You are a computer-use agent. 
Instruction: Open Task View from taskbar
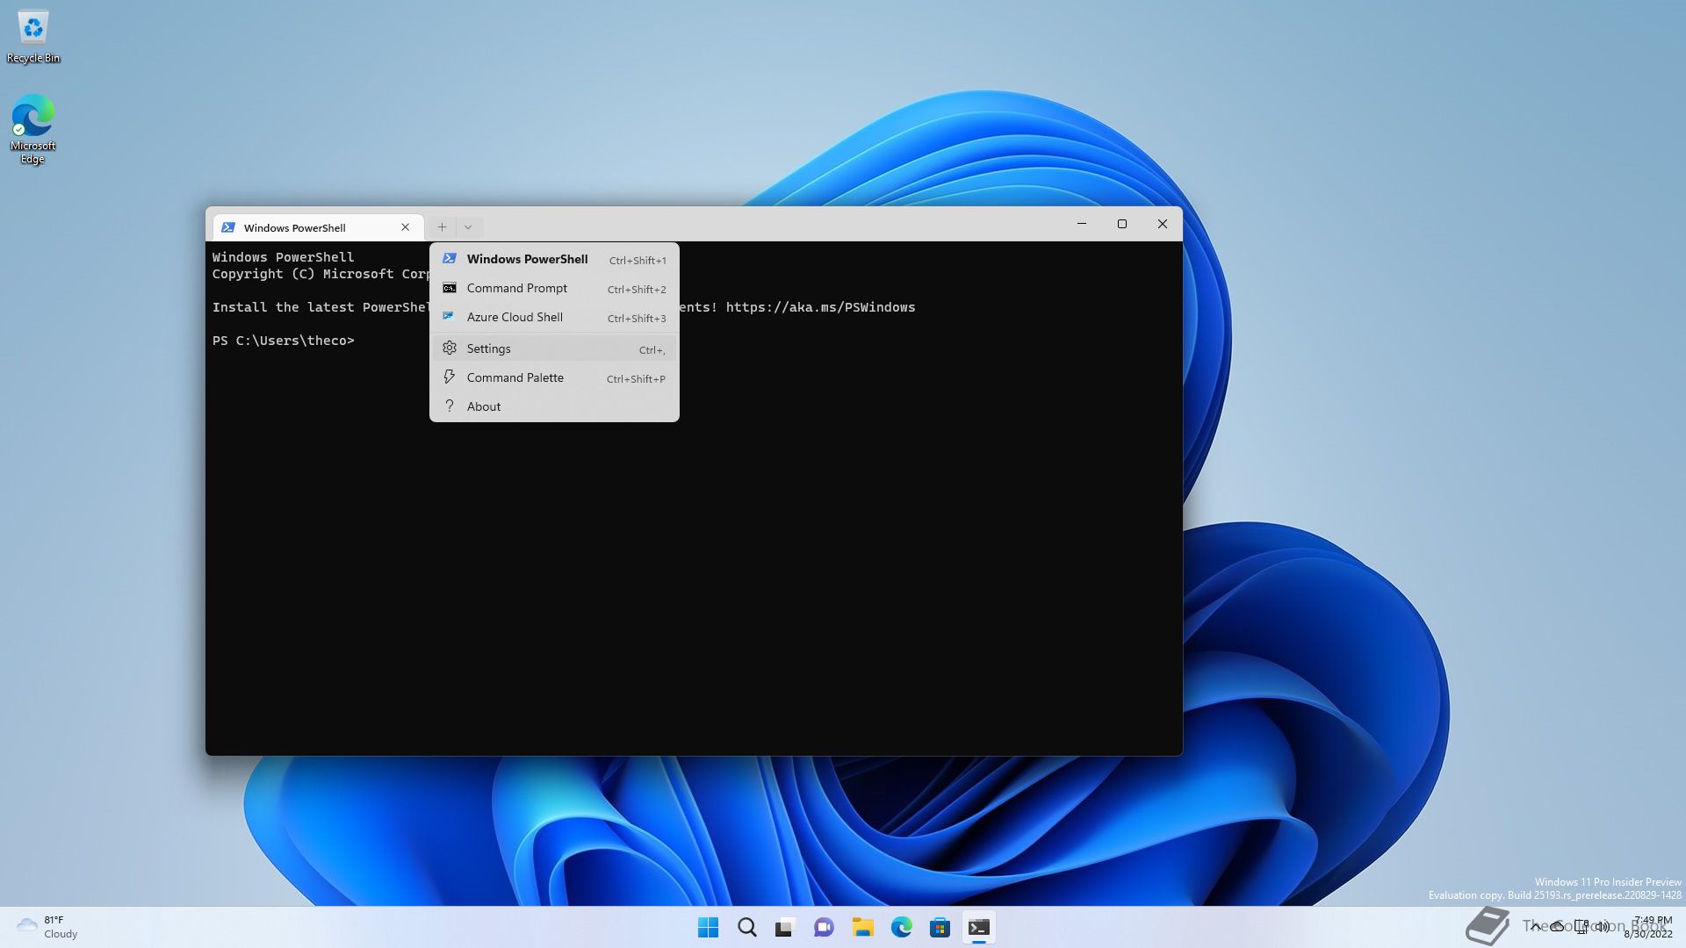pos(785,928)
